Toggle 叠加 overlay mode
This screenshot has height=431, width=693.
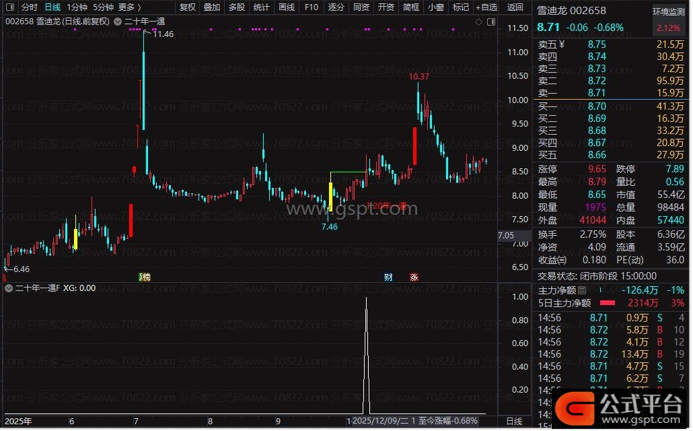212,7
